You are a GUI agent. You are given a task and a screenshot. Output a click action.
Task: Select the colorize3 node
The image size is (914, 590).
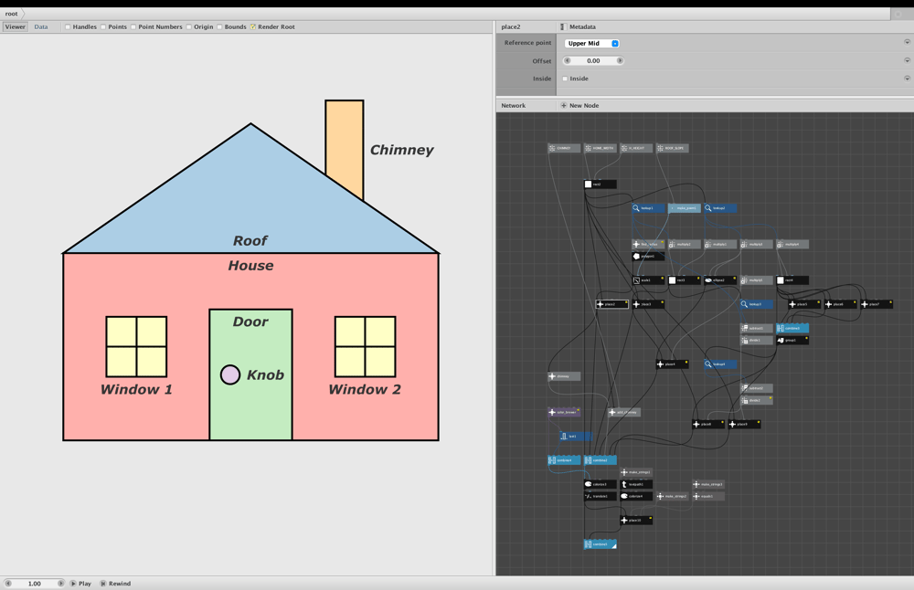(x=600, y=484)
